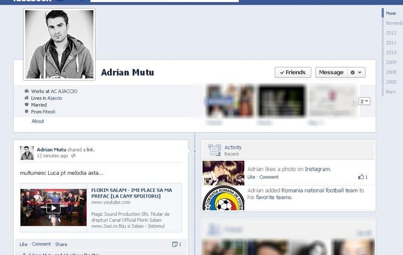This screenshot has width=403, height=255.
Task: Open the Romania football federation logo thumbnail
Action: [x=223, y=198]
